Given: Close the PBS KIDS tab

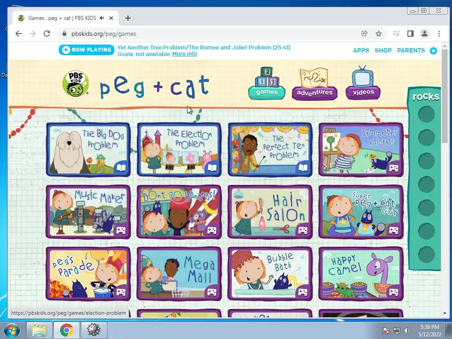Looking at the screenshot, I should tap(111, 18).
